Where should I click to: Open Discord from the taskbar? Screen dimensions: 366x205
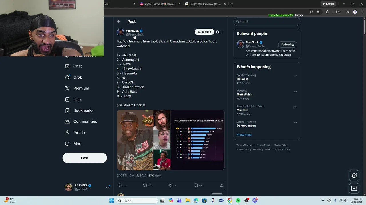pos(255,200)
